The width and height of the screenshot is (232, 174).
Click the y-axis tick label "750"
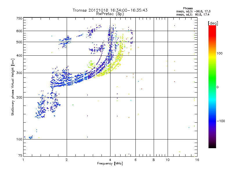pos(19,19)
